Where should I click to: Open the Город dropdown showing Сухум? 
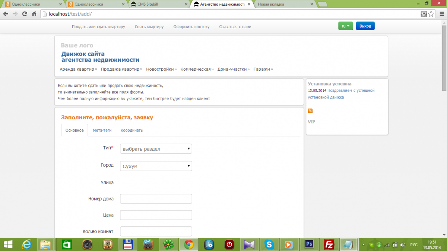[x=156, y=166]
